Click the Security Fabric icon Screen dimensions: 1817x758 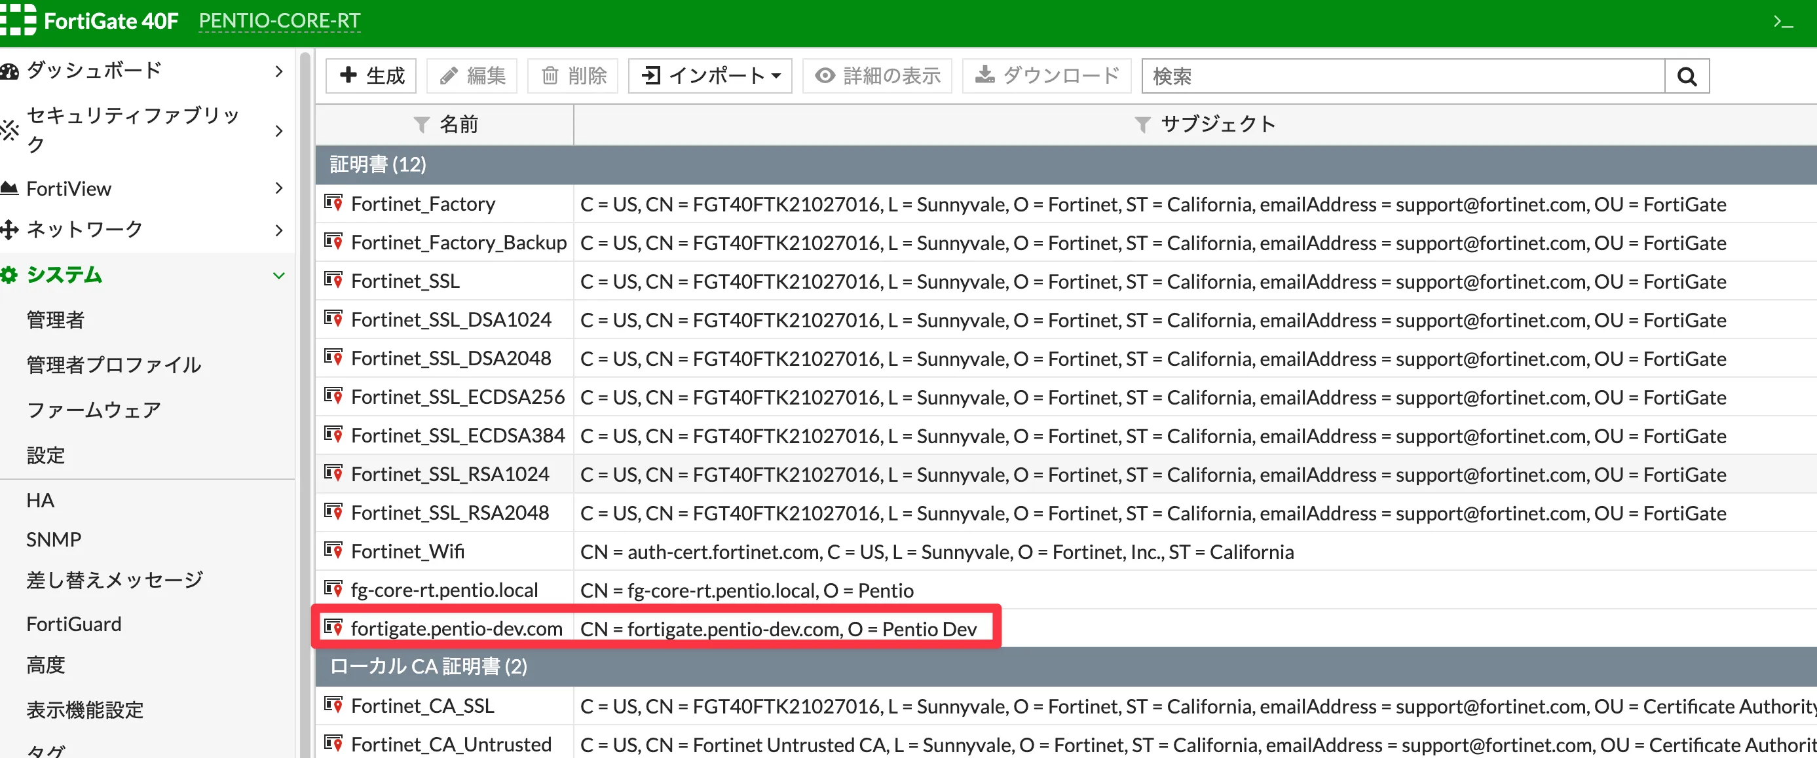click(x=10, y=130)
